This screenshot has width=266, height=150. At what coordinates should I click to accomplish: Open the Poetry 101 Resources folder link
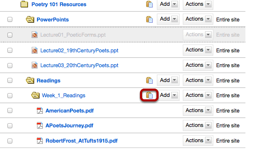point(59,4)
